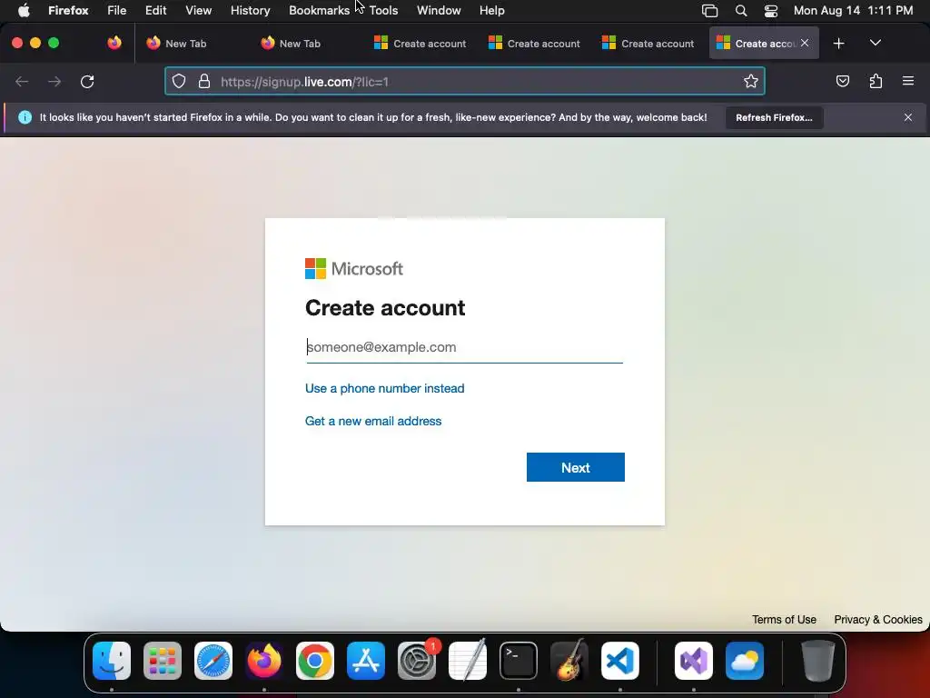
Task: Expand the list all tabs chevron
Action: click(875, 44)
